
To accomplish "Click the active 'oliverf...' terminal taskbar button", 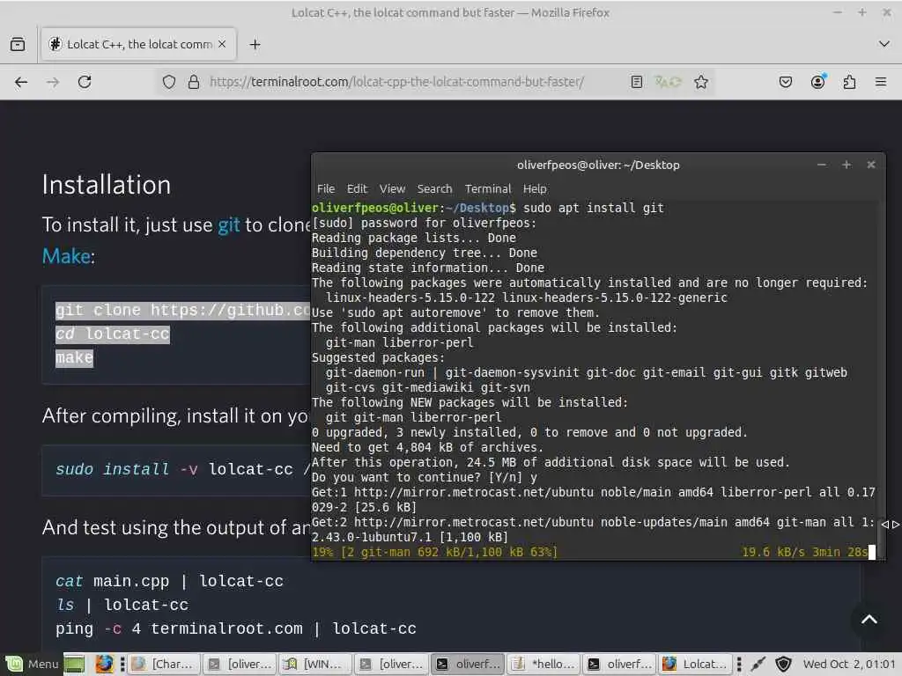I will 468,664.
